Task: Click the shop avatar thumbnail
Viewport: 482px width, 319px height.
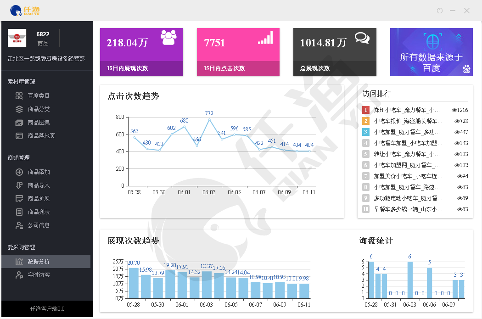Action: tap(17, 38)
